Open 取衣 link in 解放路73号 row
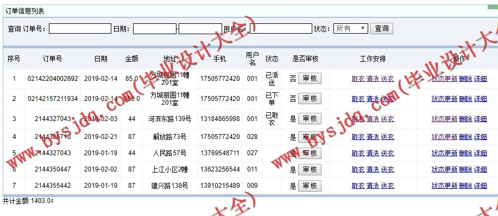The width and height of the screenshot is (498, 216). (358, 137)
